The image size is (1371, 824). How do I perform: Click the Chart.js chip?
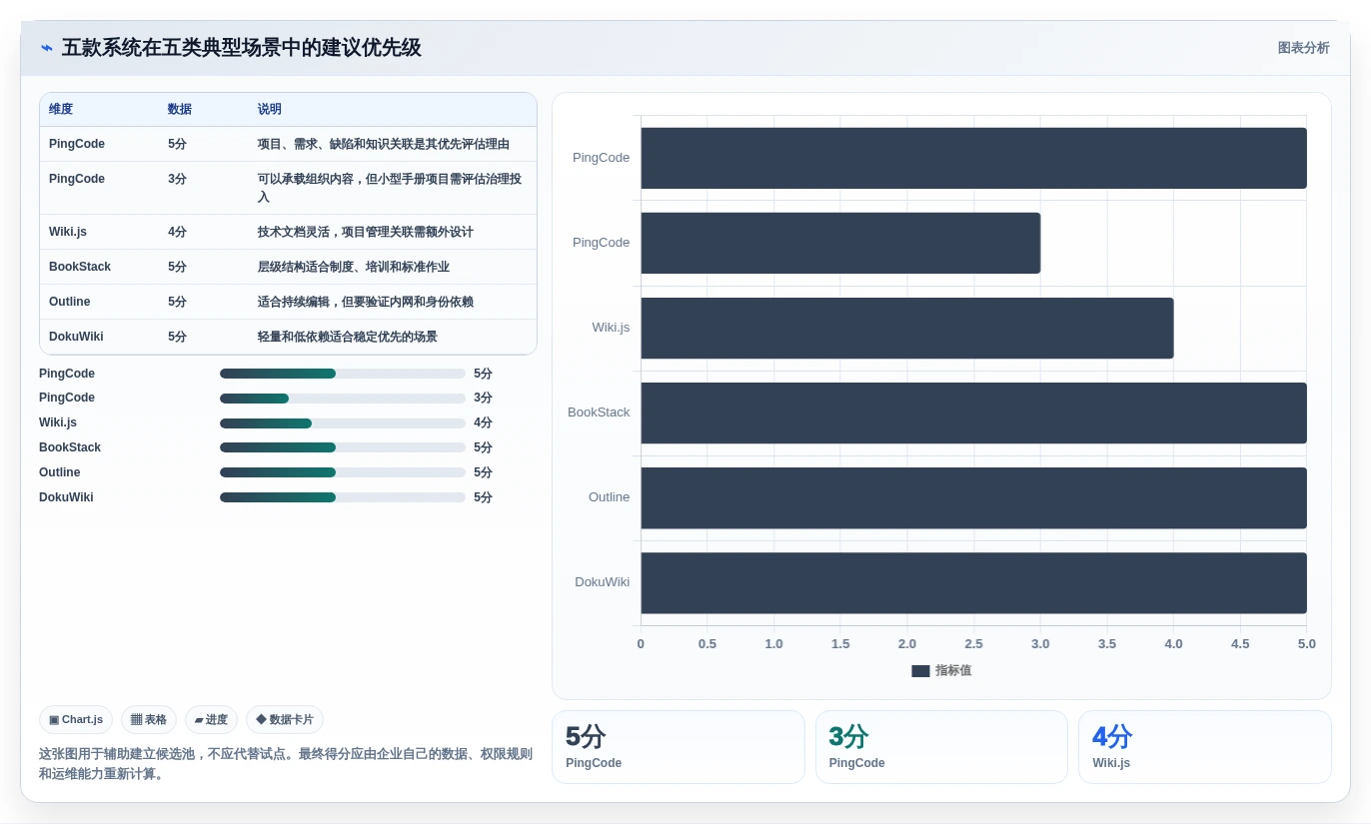click(76, 720)
